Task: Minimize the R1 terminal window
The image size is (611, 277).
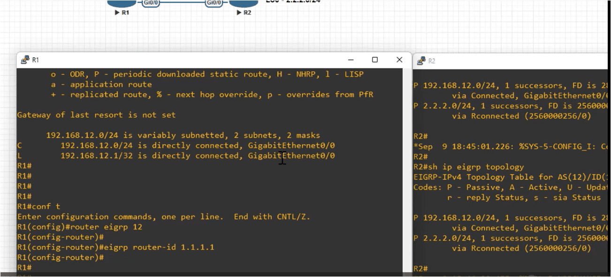Action: tap(351, 60)
